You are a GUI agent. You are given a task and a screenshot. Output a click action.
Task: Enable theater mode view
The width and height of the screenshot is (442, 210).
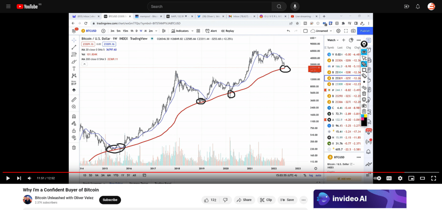tap(423, 178)
